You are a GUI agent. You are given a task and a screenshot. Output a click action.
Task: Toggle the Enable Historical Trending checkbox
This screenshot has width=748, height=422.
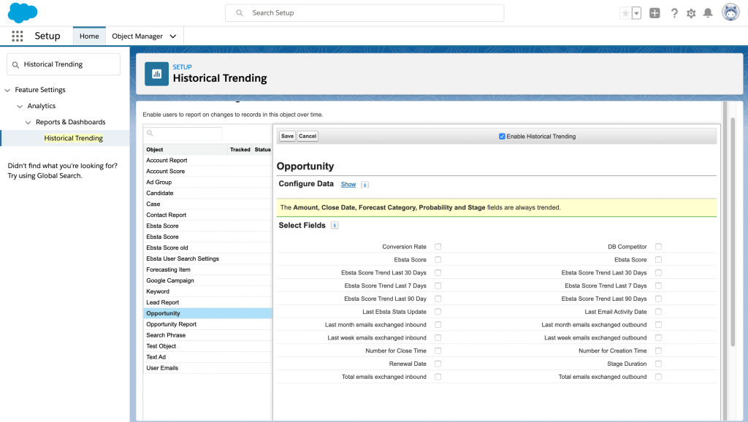pos(502,137)
